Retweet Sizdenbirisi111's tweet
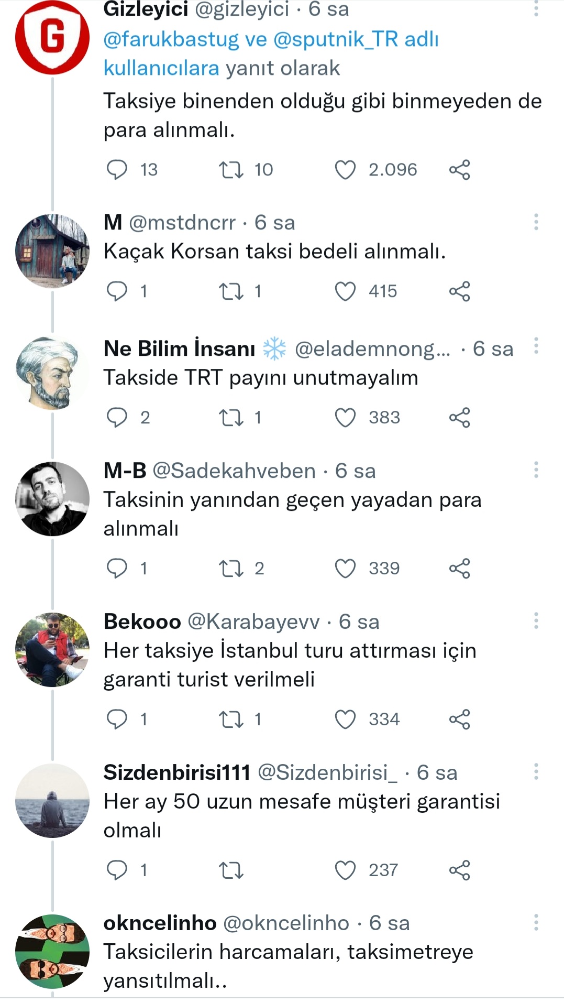Screen dimensions: 564x1003 pos(231,870)
